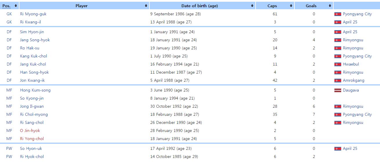The height and width of the screenshot is (164, 380).
Task: Click the North Korea flag next to Hwaebul
Action: (x=338, y=64)
